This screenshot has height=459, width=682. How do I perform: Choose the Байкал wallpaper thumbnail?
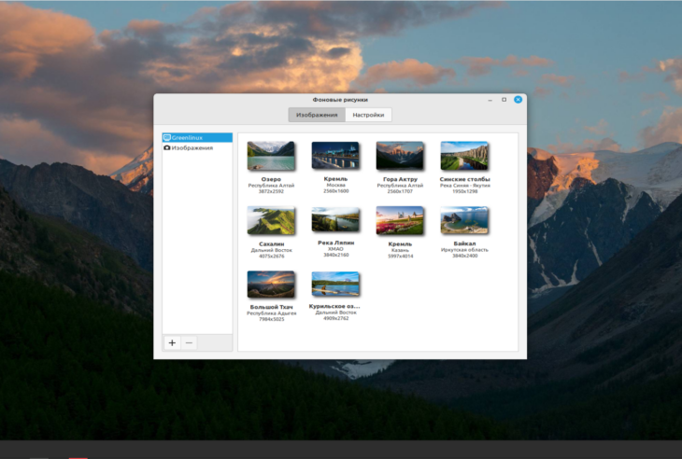pyautogui.click(x=464, y=221)
